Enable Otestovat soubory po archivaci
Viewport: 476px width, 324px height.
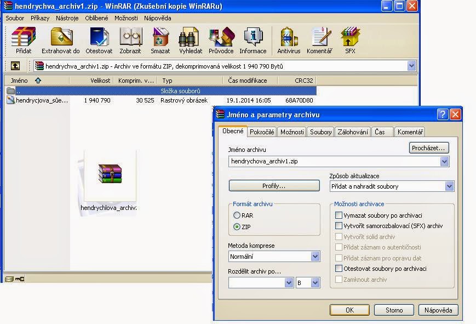point(339,269)
